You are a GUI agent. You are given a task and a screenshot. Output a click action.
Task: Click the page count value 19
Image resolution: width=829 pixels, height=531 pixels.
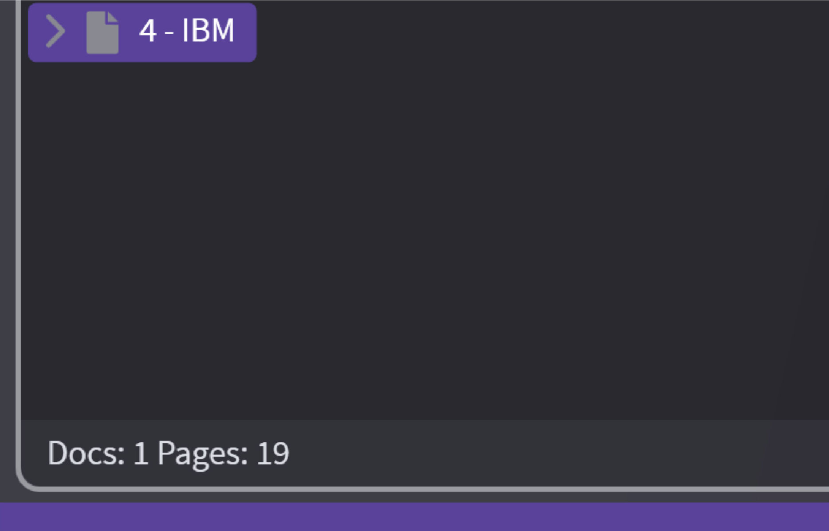[273, 453]
